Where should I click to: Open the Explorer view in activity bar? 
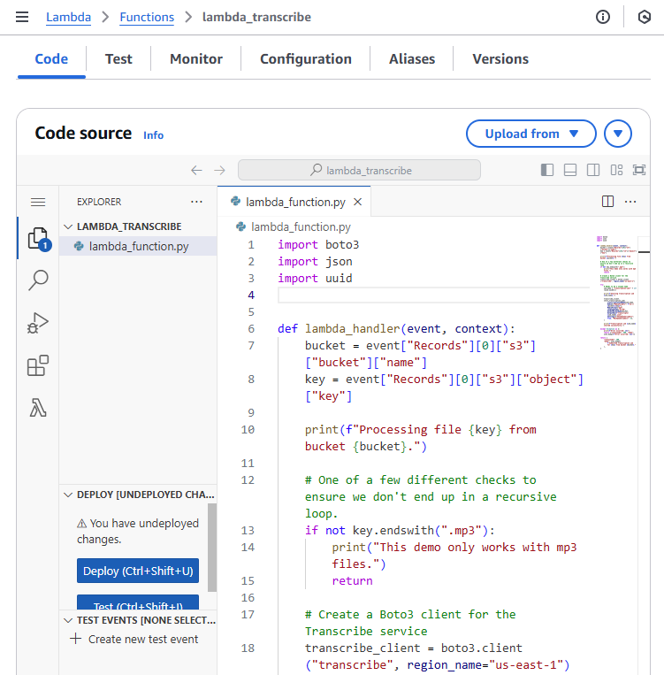(x=37, y=238)
